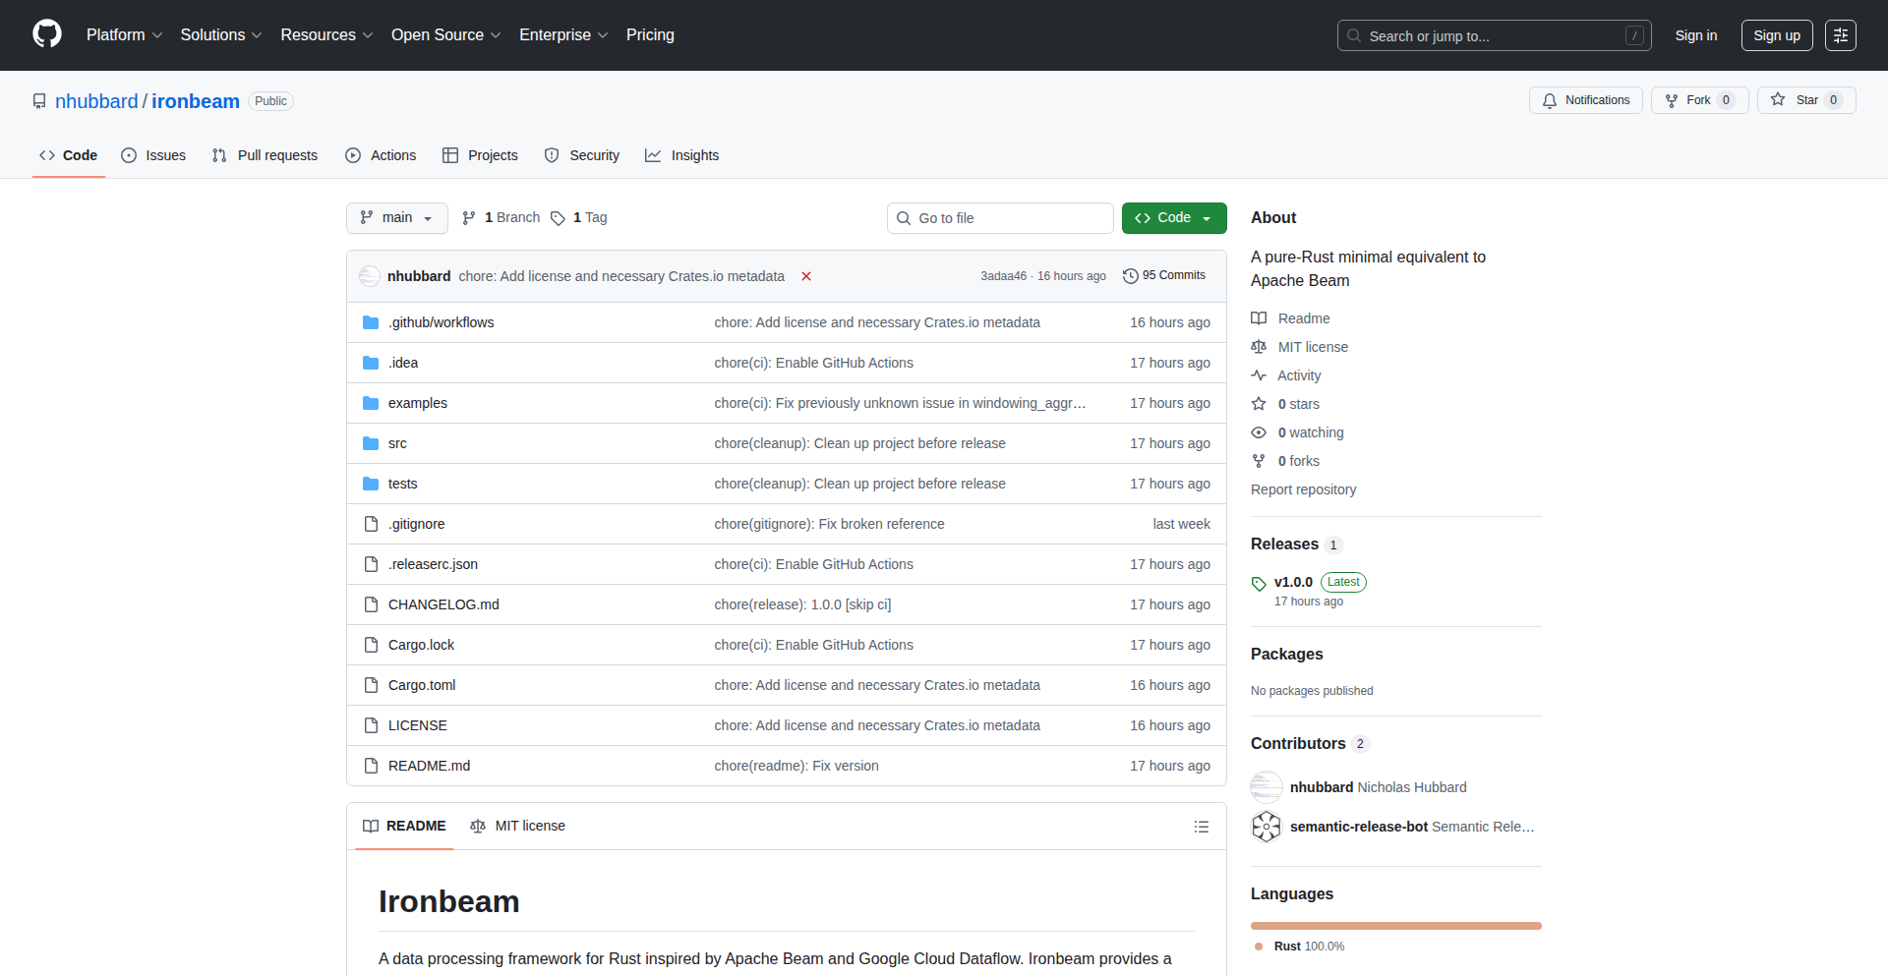This screenshot has width=1888, height=976.
Task: Fork the ironbeam repository
Action: pyautogui.click(x=1699, y=100)
